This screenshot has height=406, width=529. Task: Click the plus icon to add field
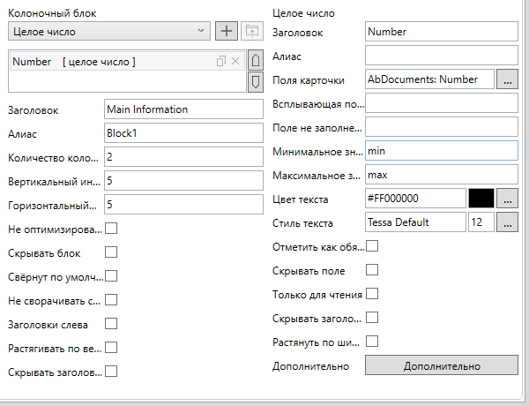(x=227, y=32)
